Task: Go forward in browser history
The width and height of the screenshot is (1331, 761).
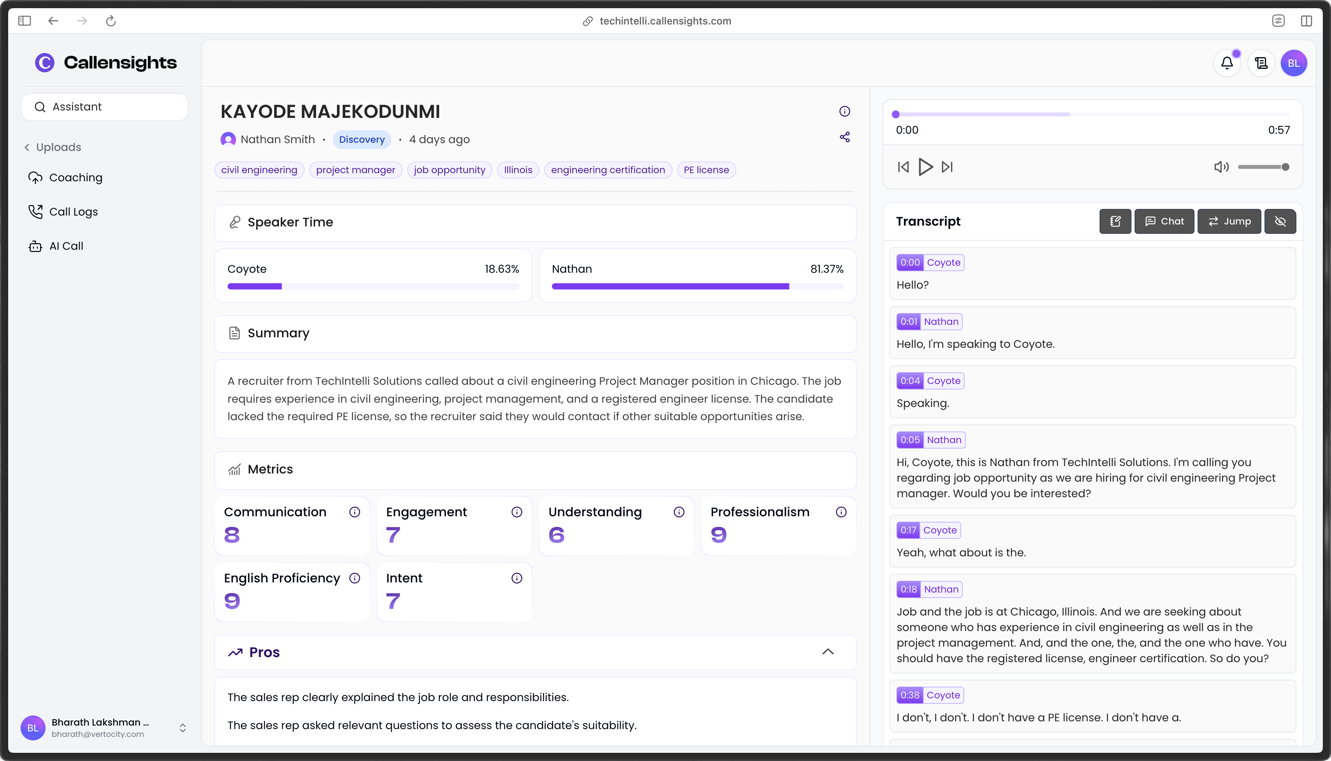Action: click(x=82, y=21)
